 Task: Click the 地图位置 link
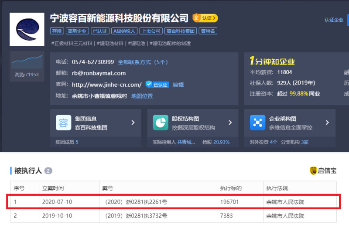pos(142,96)
